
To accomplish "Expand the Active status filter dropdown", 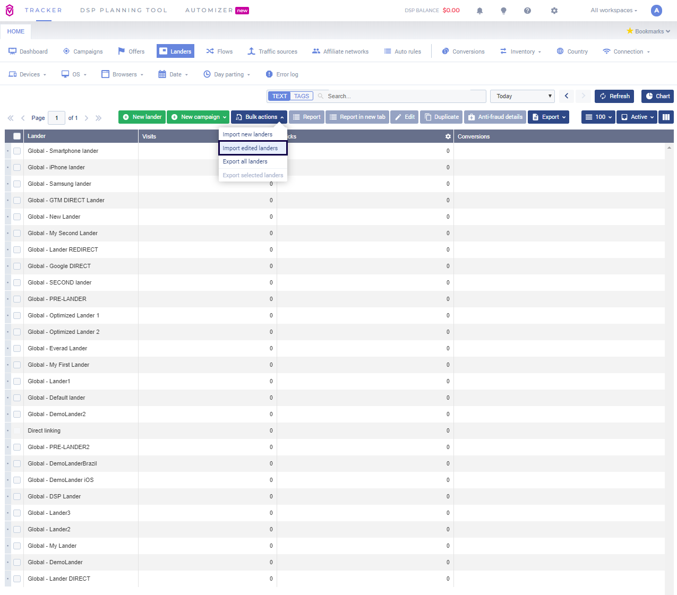I will click(x=637, y=117).
